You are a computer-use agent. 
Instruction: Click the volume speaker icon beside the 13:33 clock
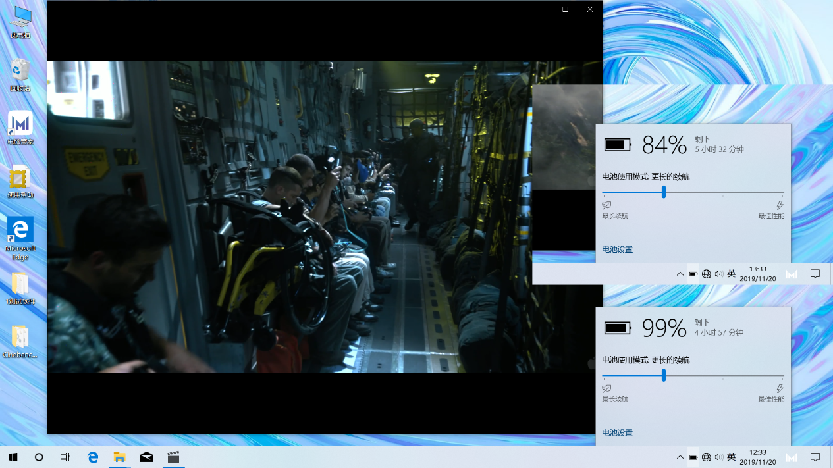[x=718, y=274]
